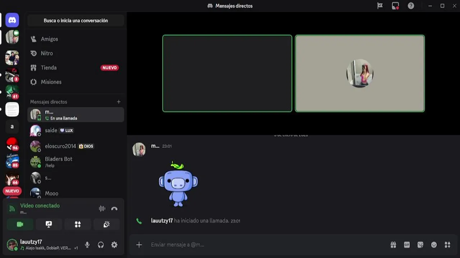Click the Mensajes directos section header

(x=49, y=102)
